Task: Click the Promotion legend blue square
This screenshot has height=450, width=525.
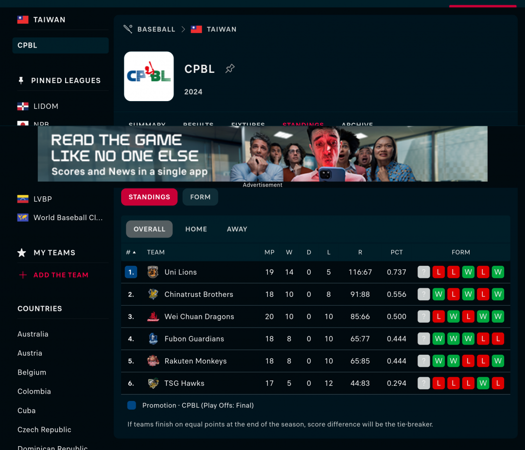Action: click(x=132, y=405)
